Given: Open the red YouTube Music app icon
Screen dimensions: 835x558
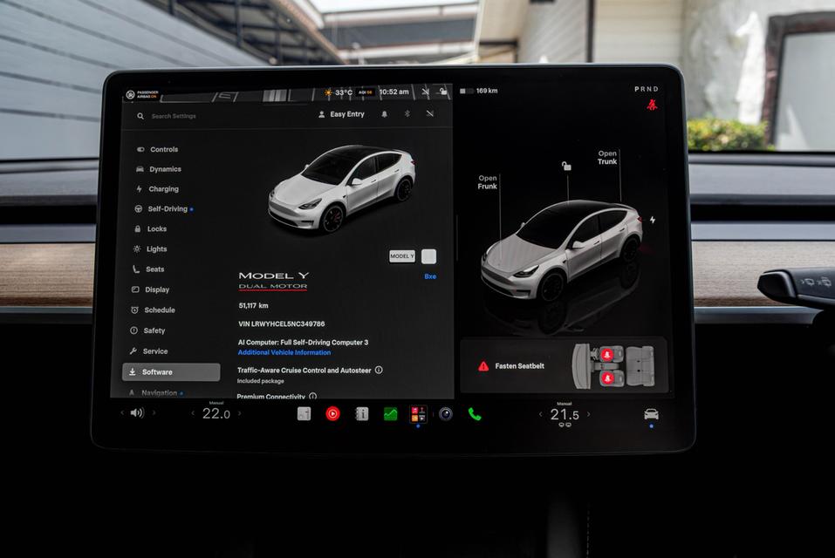Looking at the screenshot, I should [x=332, y=413].
